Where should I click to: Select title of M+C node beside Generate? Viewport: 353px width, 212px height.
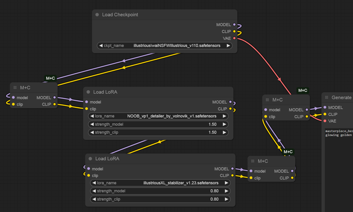(x=278, y=100)
